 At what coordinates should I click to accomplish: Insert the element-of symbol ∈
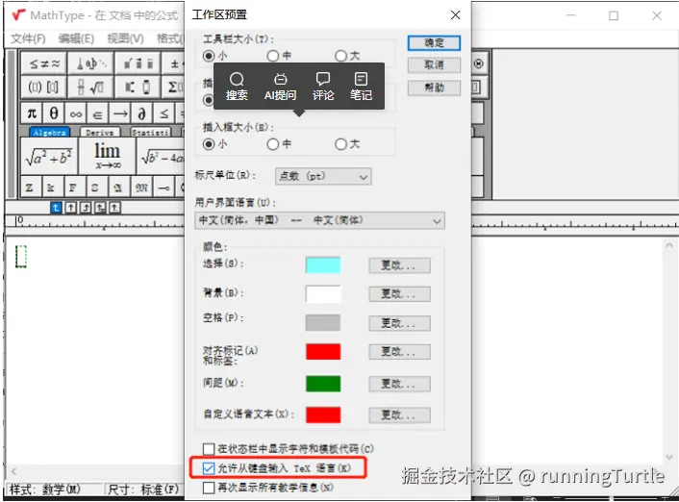tap(98, 113)
